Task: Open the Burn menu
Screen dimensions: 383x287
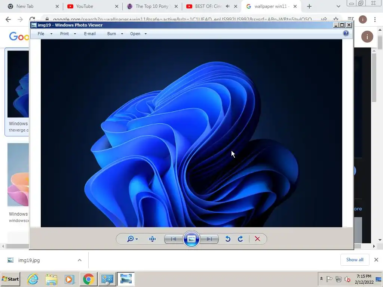Action: click(111, 34)
